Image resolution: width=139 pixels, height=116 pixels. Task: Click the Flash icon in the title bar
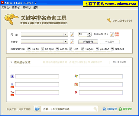click(x=2, y=3)
